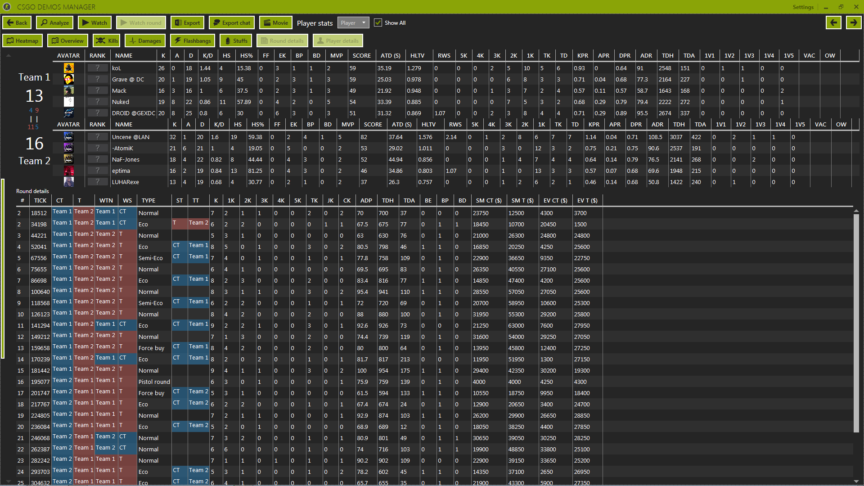Sort Team 2 table by MVP
The image size is (864, 486).
pos(347,125)
